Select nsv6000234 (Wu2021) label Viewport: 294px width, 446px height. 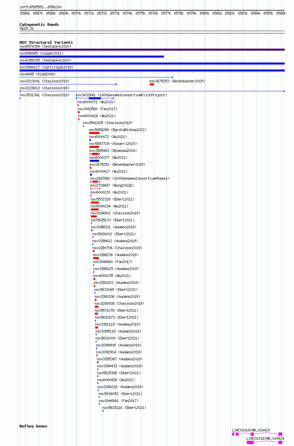point(110,206)
